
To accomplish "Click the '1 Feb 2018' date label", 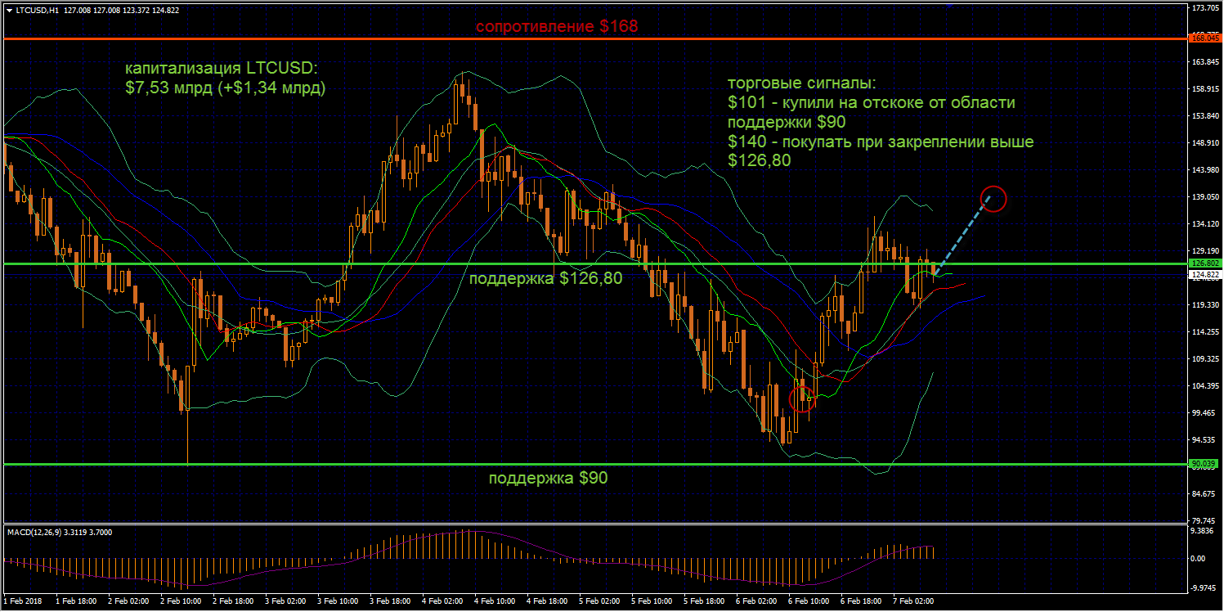I will pos(24,601).
